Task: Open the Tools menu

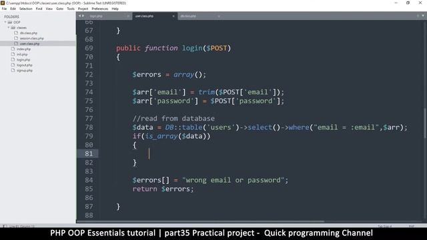Action: click(71, 9)
